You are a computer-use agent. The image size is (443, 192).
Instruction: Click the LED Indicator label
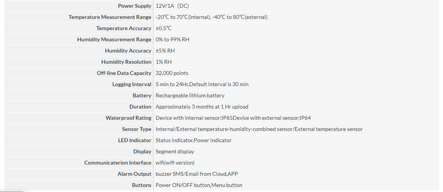coord(135,141)
